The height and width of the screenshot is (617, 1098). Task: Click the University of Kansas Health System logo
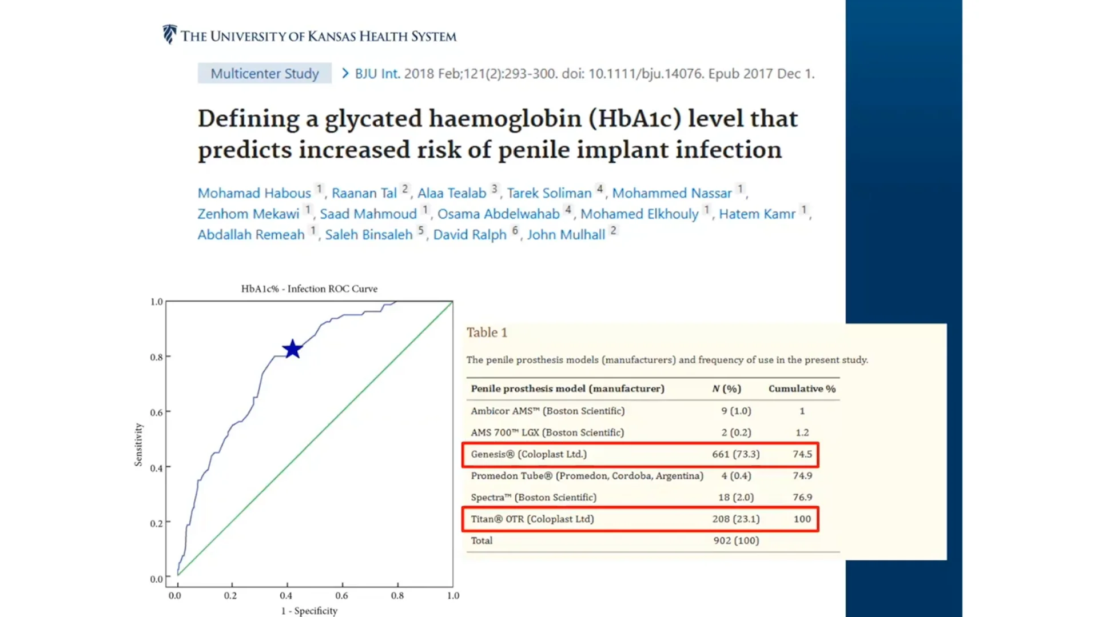coord(309,35)
